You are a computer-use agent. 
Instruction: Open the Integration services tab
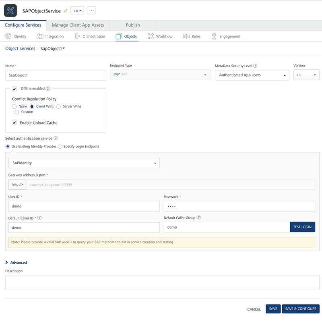click(x=50, y=36)
